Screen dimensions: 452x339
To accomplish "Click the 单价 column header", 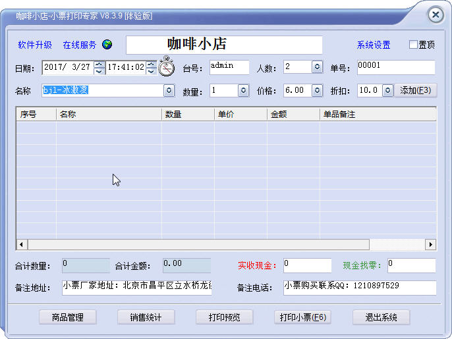I will (x=240, y=115).
